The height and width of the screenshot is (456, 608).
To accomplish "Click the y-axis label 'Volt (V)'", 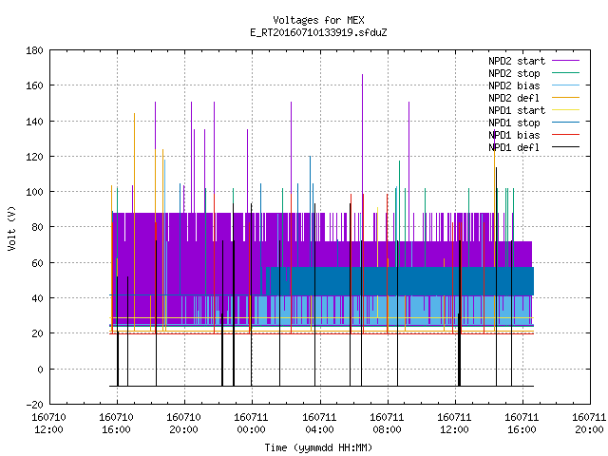I will point(11,228).
